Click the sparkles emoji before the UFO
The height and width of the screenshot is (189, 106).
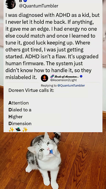pos(11,130)
